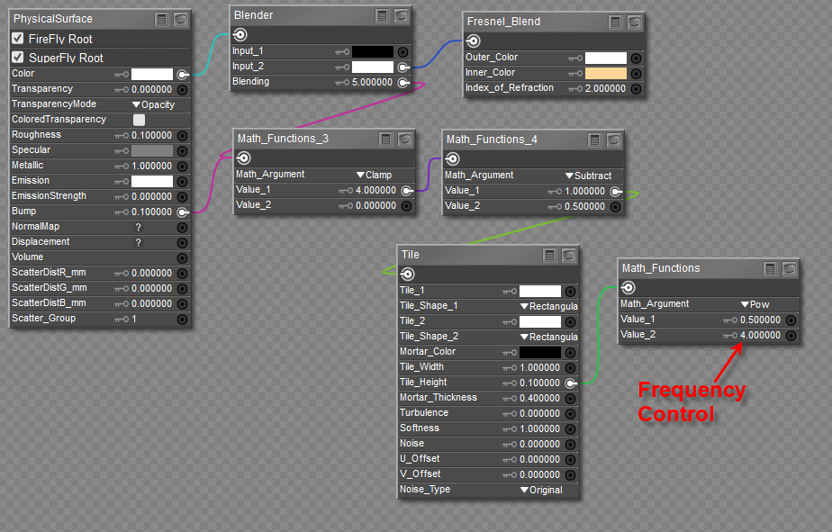Screen dimensions: 832x532
Task: Click the Blender Input_2 connector
Action: point(403,68)
